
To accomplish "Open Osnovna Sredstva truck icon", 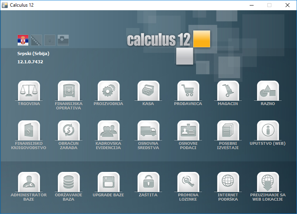I will coord(148,131).
